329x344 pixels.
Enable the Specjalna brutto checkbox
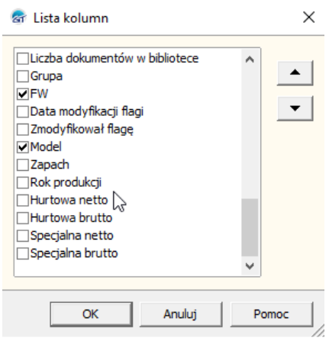click(x=23, y=253)
